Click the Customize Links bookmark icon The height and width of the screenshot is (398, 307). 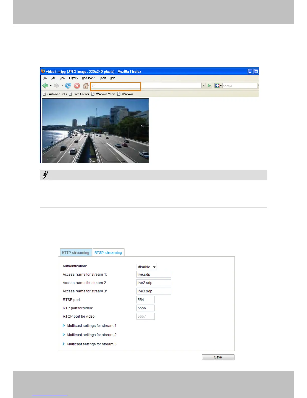44,94
